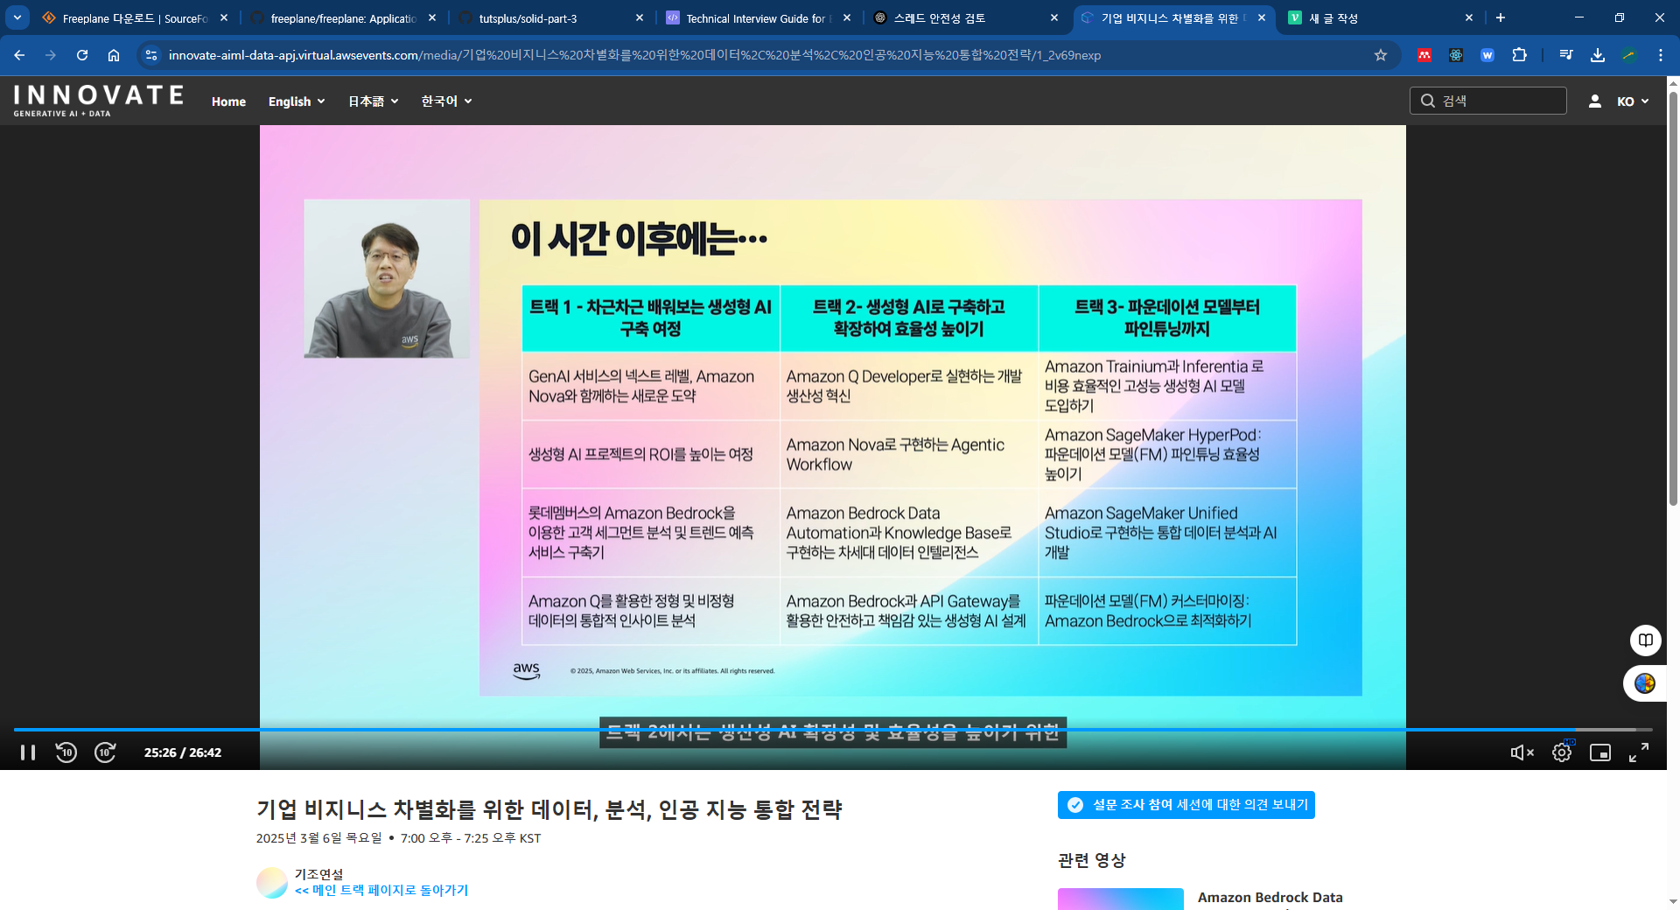Screen dimensions: 1680x910
Task: Open the user account icon
Action: pos(1595,101)
